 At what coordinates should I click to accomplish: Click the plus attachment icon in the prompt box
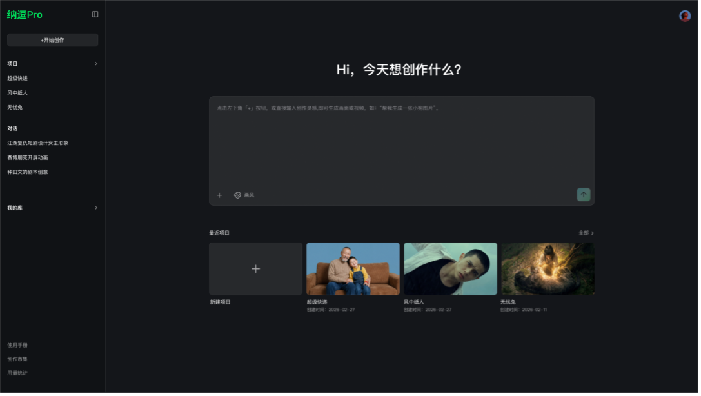[x=219, y=195]
